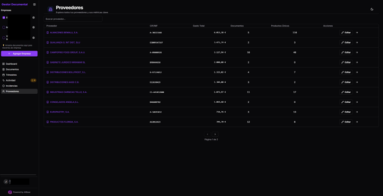
Task: Click the Productos Únicos column header
Action: click(280, 26)
